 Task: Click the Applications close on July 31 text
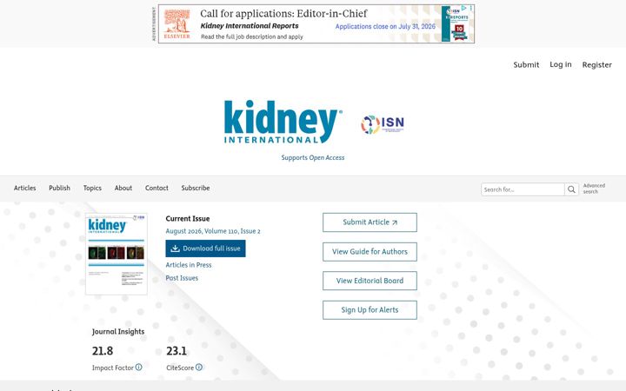click(x=385, y=26)
